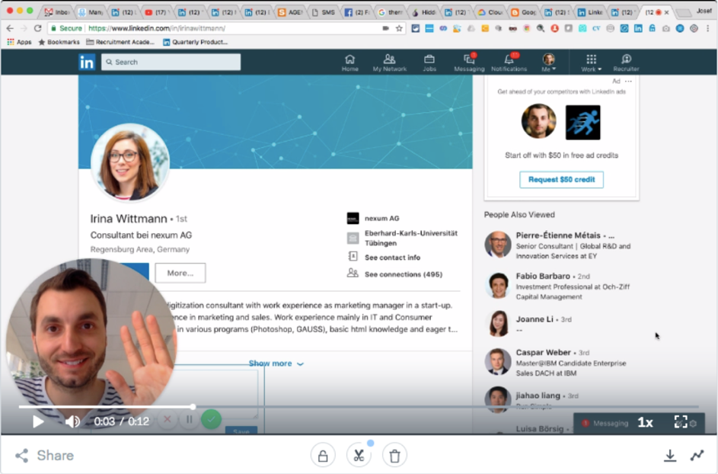The image size is (718, 474).
Task: Mute the video with the speaker icon
Action: tap(72, 421)
